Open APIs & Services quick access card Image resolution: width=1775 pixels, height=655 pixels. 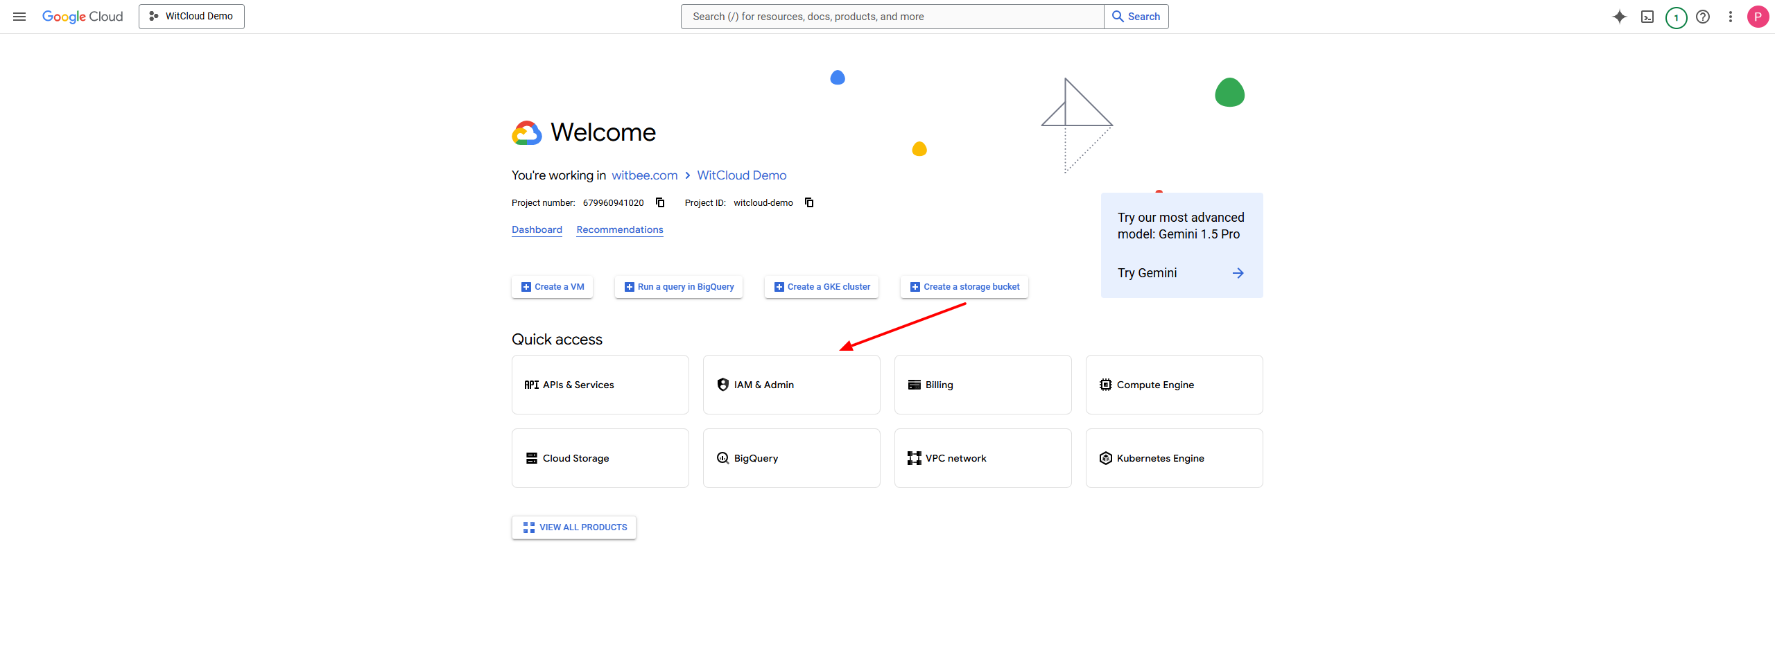coord(600,385)
